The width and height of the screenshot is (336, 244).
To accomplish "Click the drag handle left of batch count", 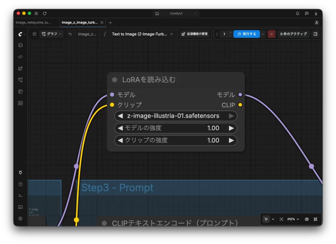I will pyautogui.click(x=217, y=34).
